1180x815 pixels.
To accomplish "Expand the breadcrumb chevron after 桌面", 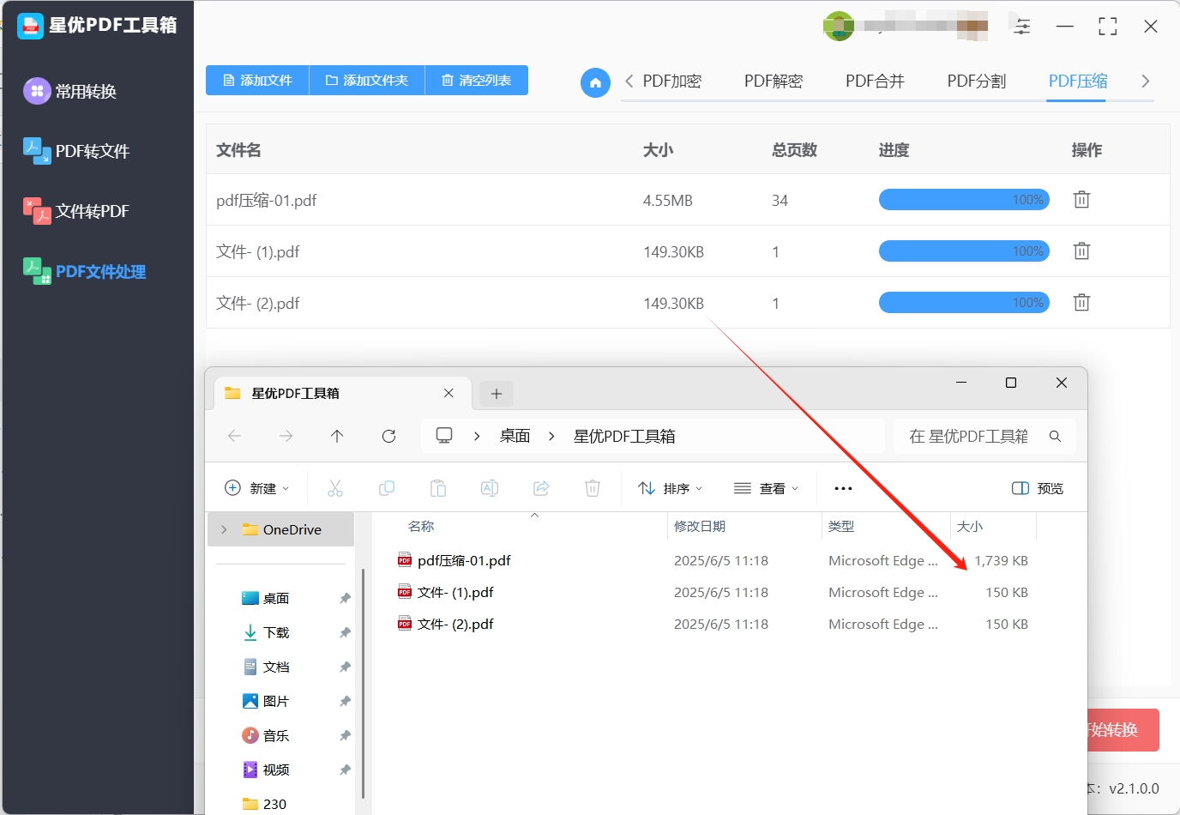I will point(551,436).
